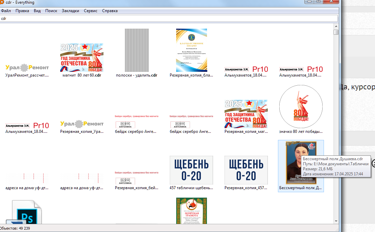The width and height of the screenshot is (375, 232).
Task: Select the полоски - удалить.cdr striped thumbnail
Action: [137, 50]
